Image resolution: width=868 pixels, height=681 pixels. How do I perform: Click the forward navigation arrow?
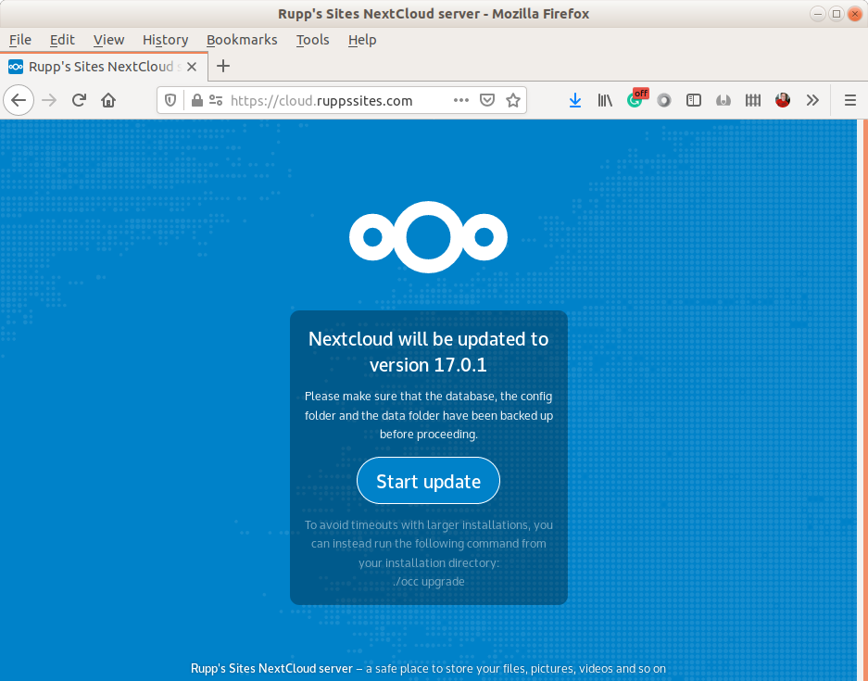[49, 100]
